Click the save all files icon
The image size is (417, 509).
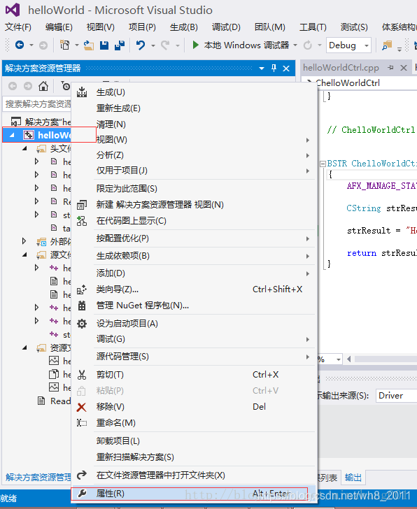[x=120, y=45]
